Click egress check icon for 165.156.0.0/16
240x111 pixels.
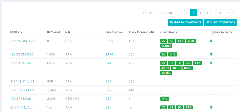tap(211, 63)
